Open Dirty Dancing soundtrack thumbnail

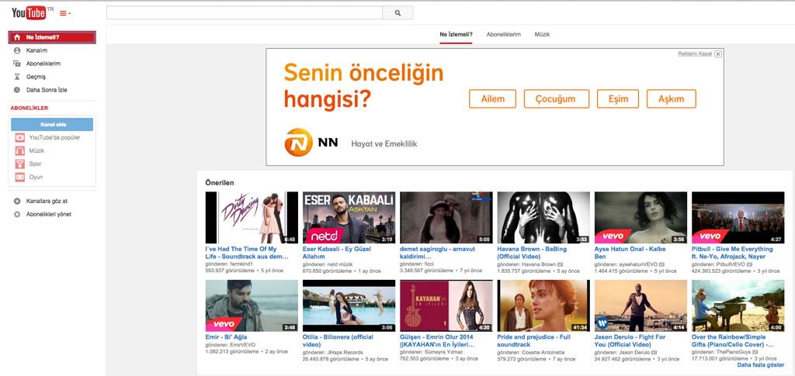click(x=252, y=218)
